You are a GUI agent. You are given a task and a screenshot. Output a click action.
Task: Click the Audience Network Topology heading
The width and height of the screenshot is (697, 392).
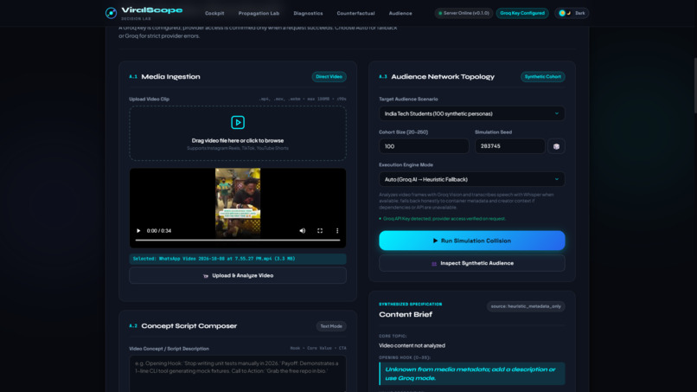tap(443, 76)
